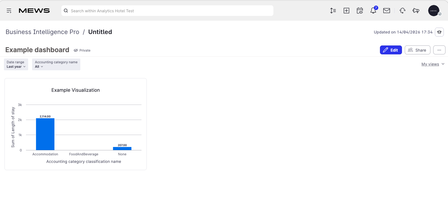Open the more options ellipsis button
The width and height of the screenshot is (448, 217).
(439, 50)
